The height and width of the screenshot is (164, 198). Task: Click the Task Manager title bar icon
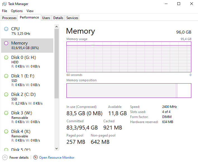pos(4,4)
